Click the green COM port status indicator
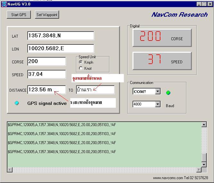Viewport: 214px width, 183px height. point(168,93)
